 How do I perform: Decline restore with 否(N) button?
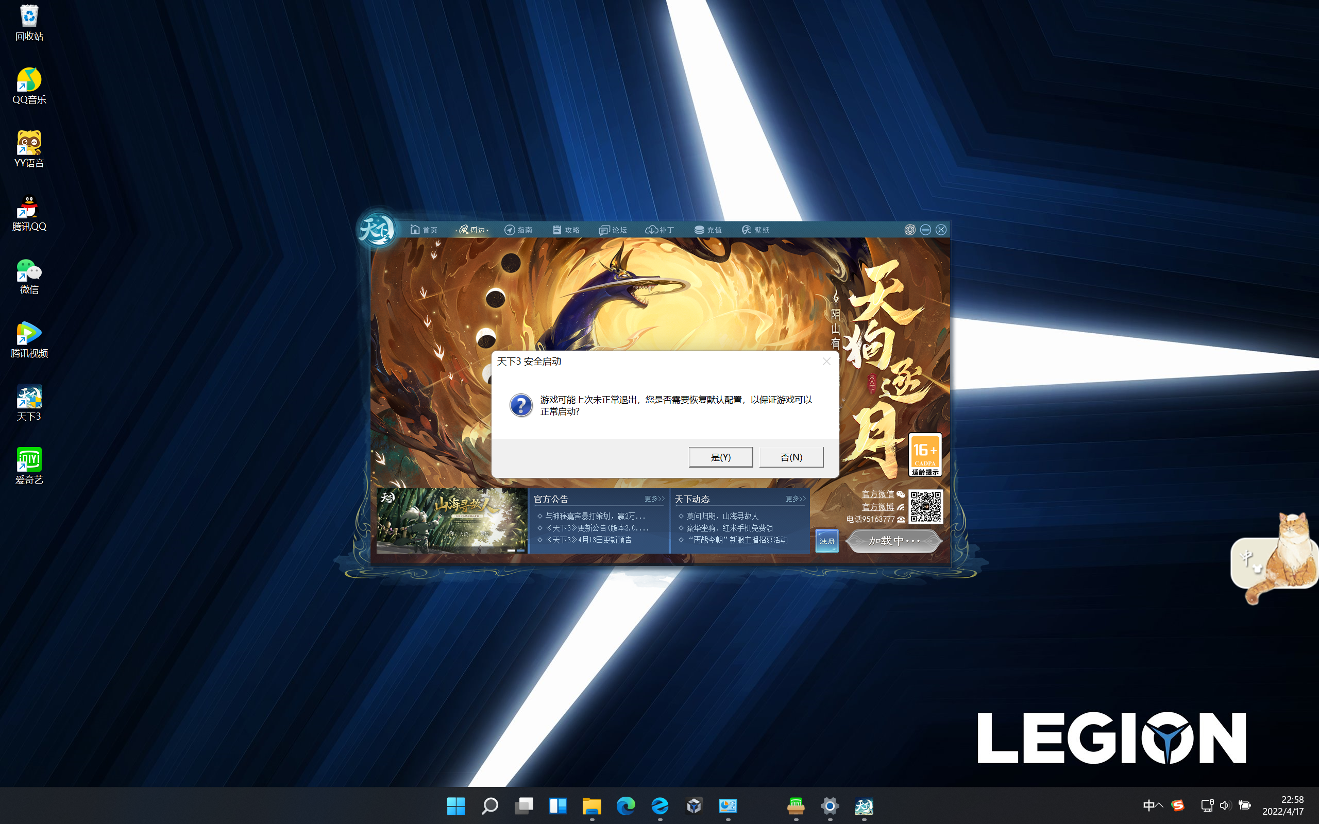coord(791,457)
